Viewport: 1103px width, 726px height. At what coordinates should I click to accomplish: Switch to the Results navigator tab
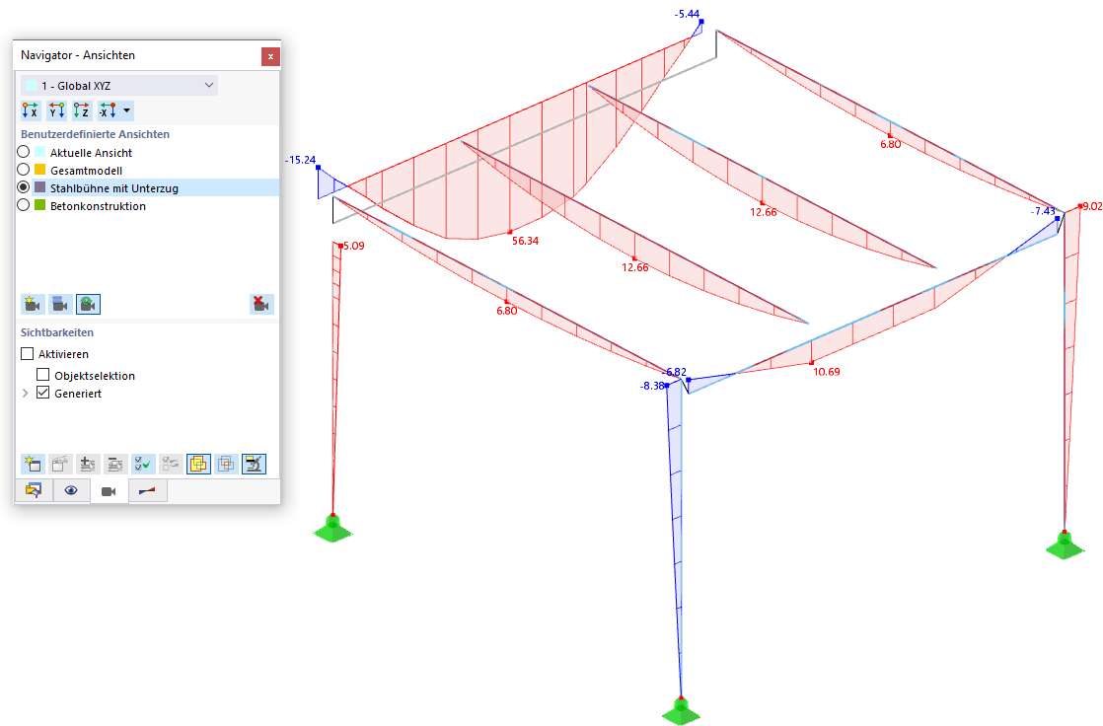tap(147, 490)
